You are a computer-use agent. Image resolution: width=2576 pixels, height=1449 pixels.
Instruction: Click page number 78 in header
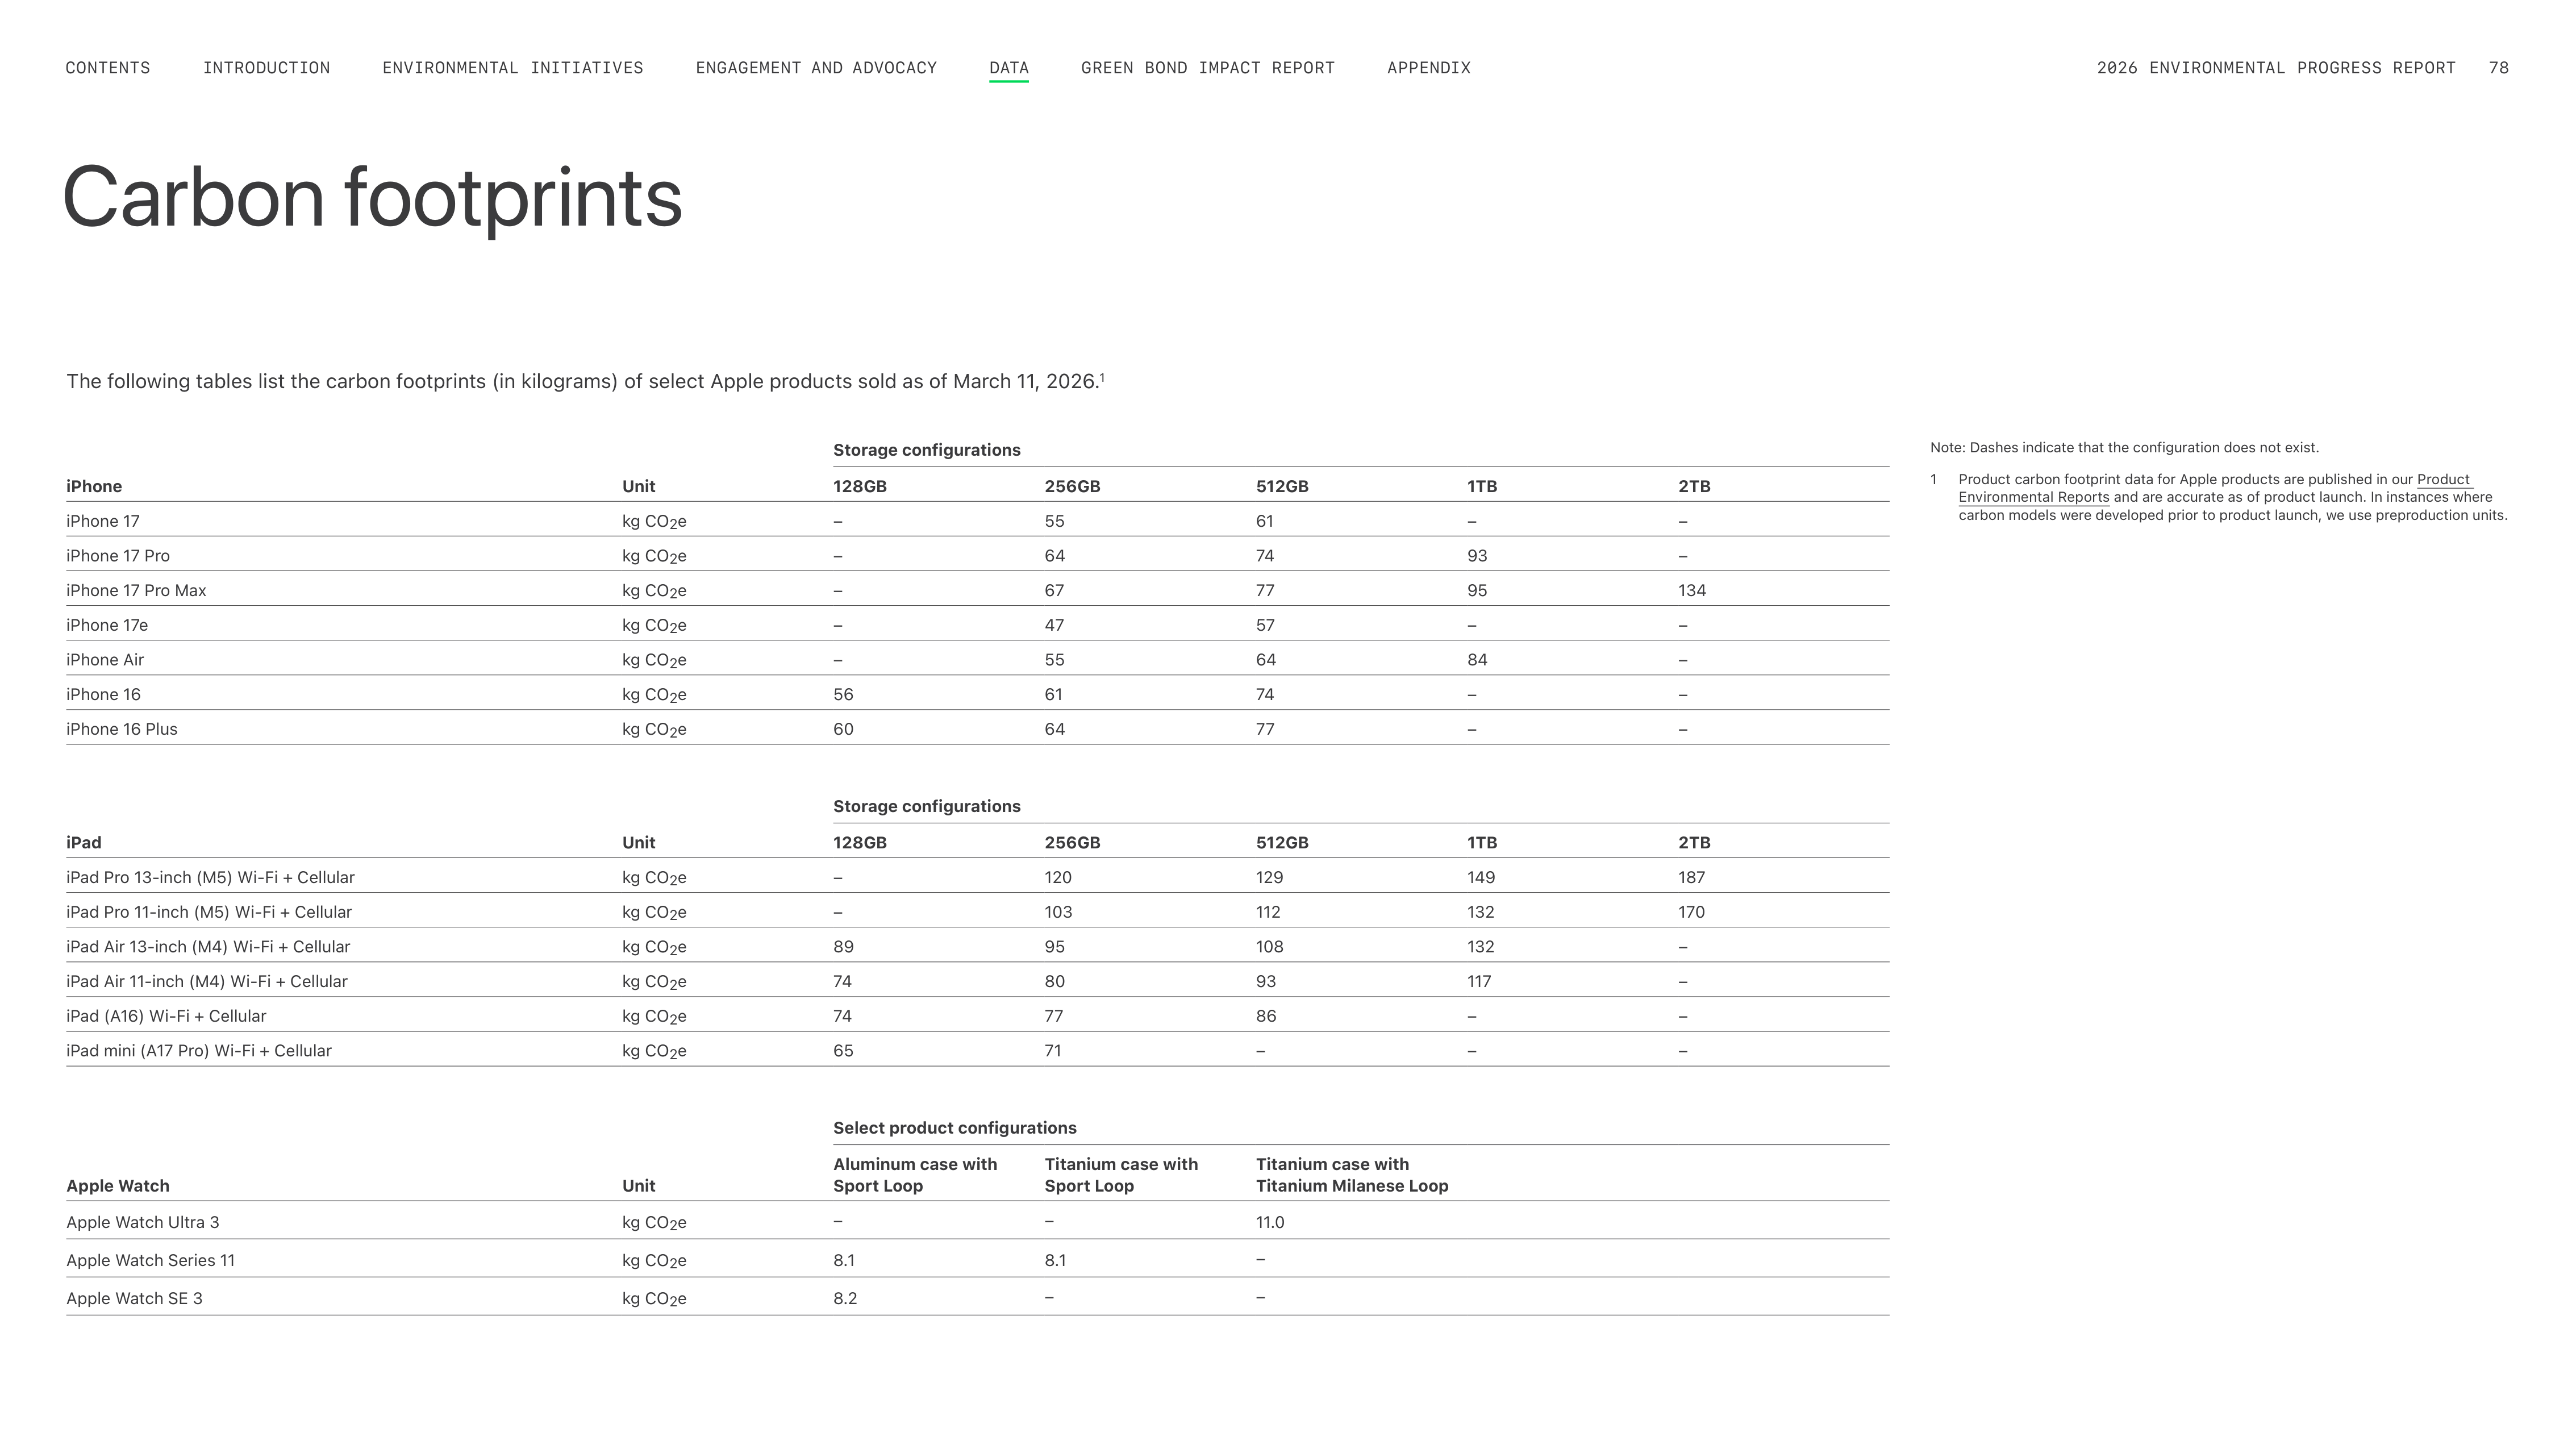click(x=2498, y=68)
